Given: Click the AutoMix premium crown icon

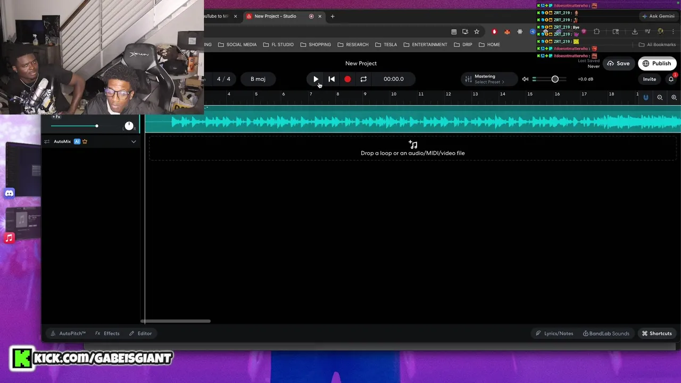Looking at the screenshot, I should tap(85, 141).
